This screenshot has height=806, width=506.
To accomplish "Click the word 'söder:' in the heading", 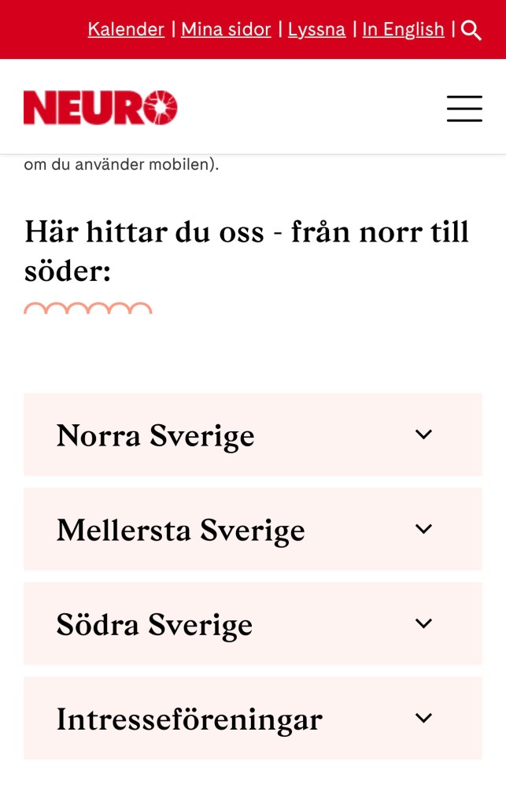I will tap(68, 272).
